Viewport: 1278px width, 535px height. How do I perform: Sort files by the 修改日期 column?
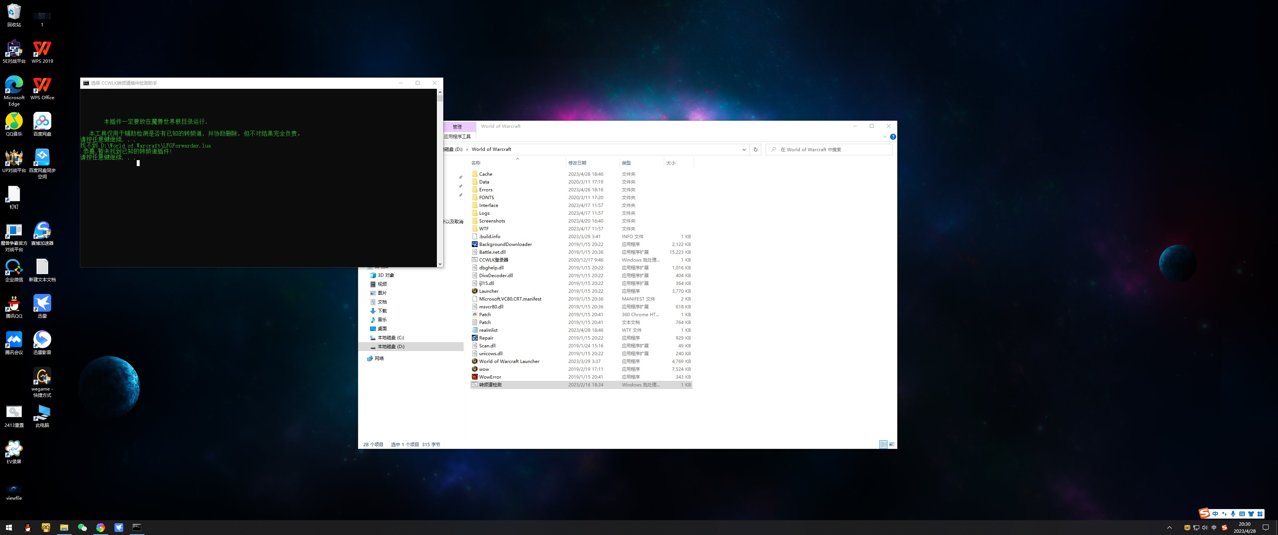577,163
